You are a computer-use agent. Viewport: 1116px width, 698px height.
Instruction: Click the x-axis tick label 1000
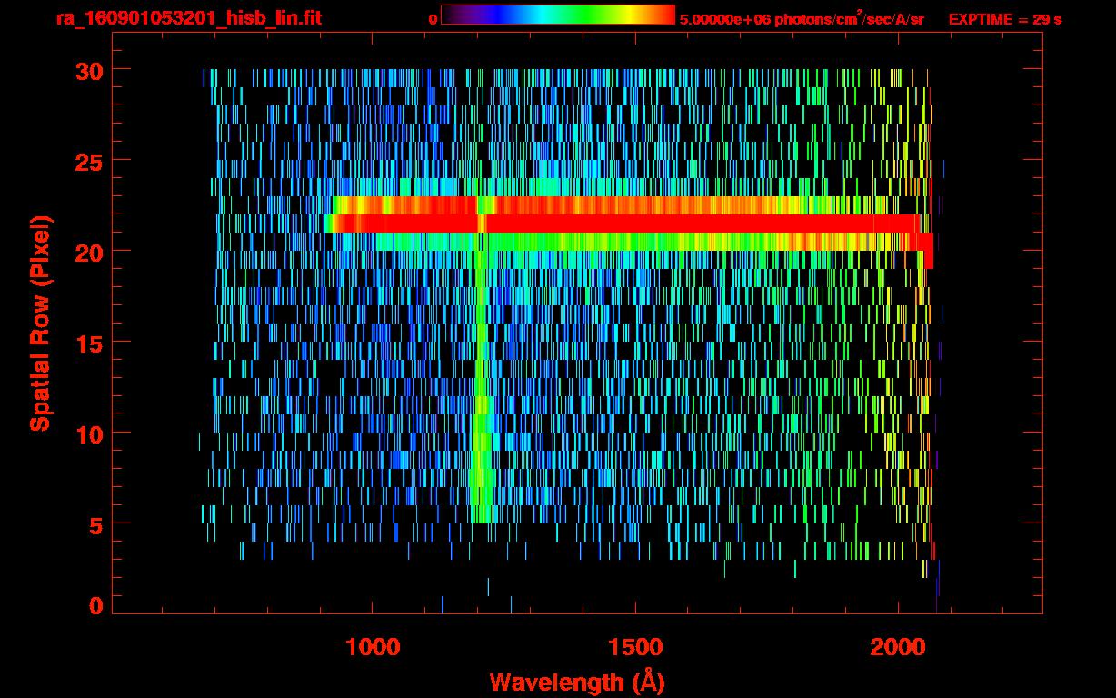click(x=373, y=646)
